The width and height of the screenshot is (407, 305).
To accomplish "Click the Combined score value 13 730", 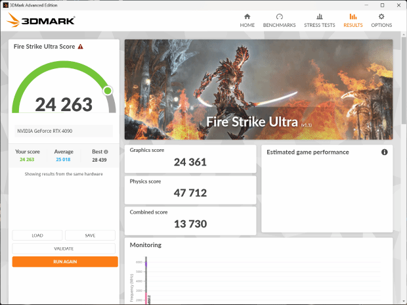I will point(190,224).
